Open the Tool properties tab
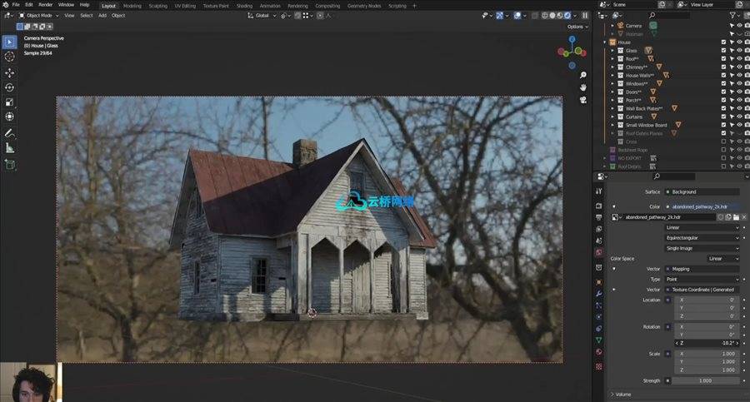Screen dimensions: 750x402 pyautogui.click(x=599, y=191)
